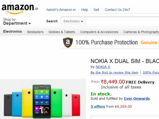159x119 pixels.
Task: Click the Nokia X phones product image
Action: point(42,102)
